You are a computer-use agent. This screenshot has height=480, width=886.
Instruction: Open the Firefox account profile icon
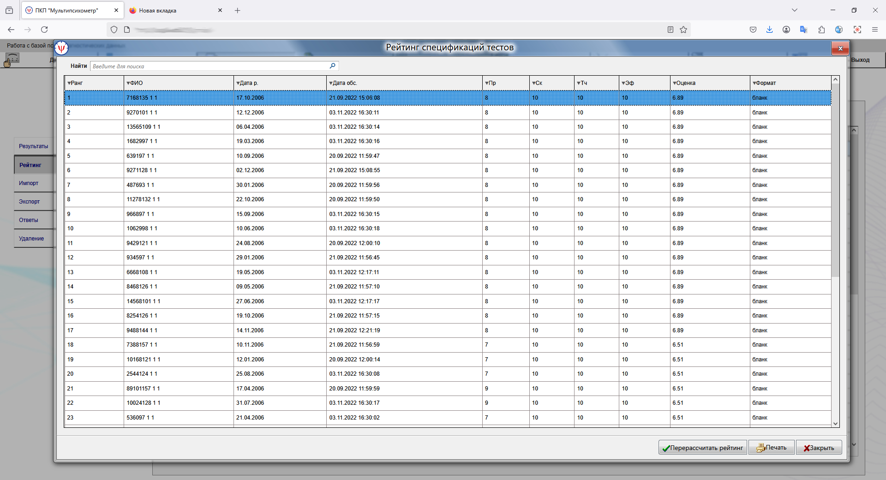[x=786, y=30]
